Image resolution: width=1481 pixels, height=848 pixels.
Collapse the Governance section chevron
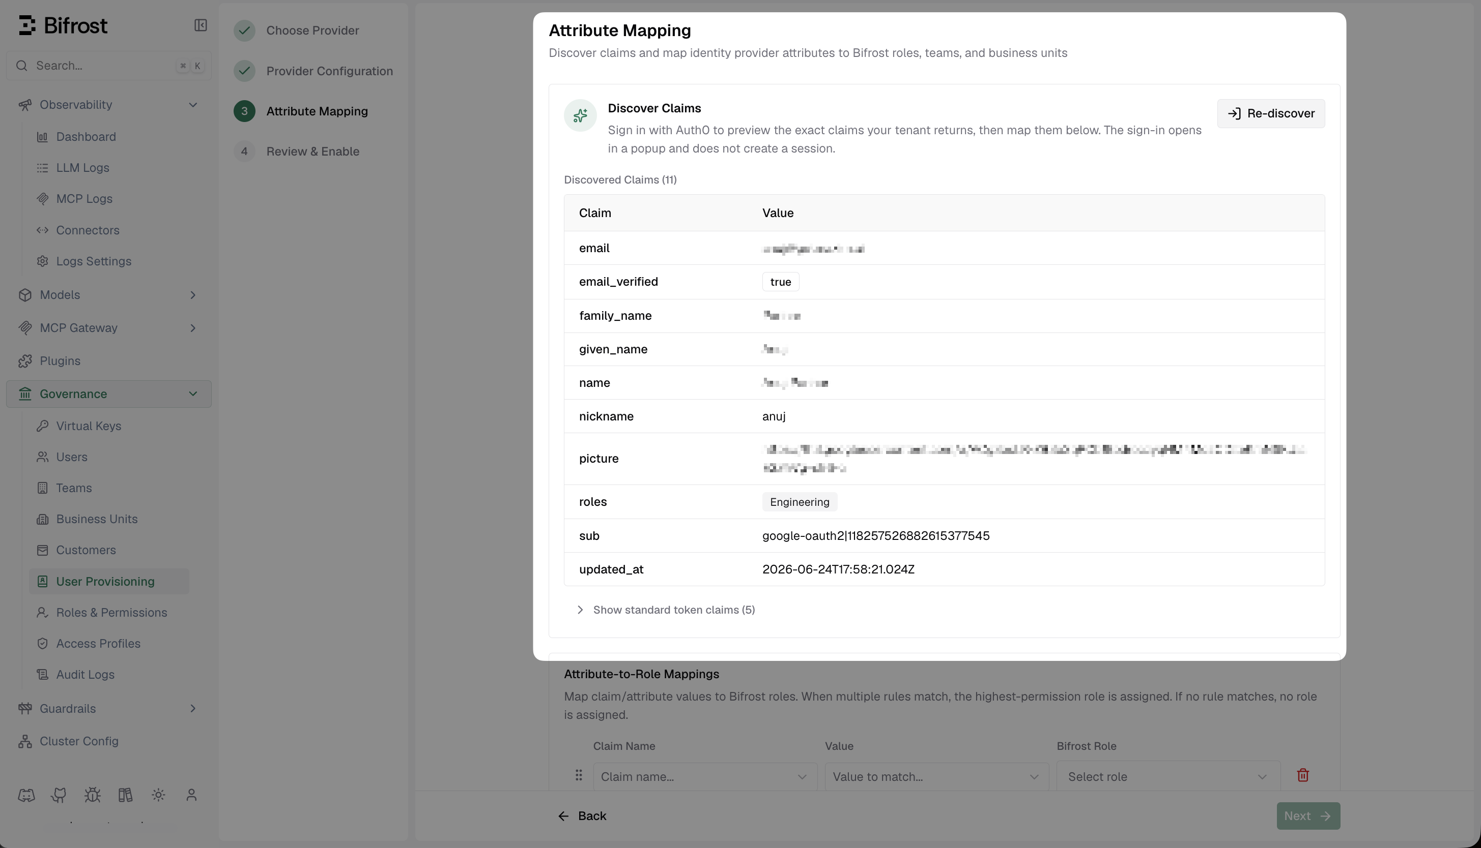[x=193, y=393]
